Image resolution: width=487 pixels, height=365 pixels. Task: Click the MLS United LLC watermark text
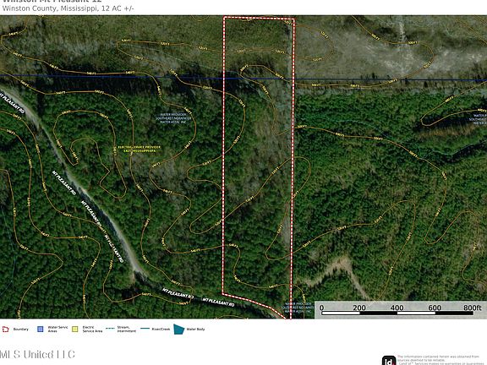pos(37,355)
